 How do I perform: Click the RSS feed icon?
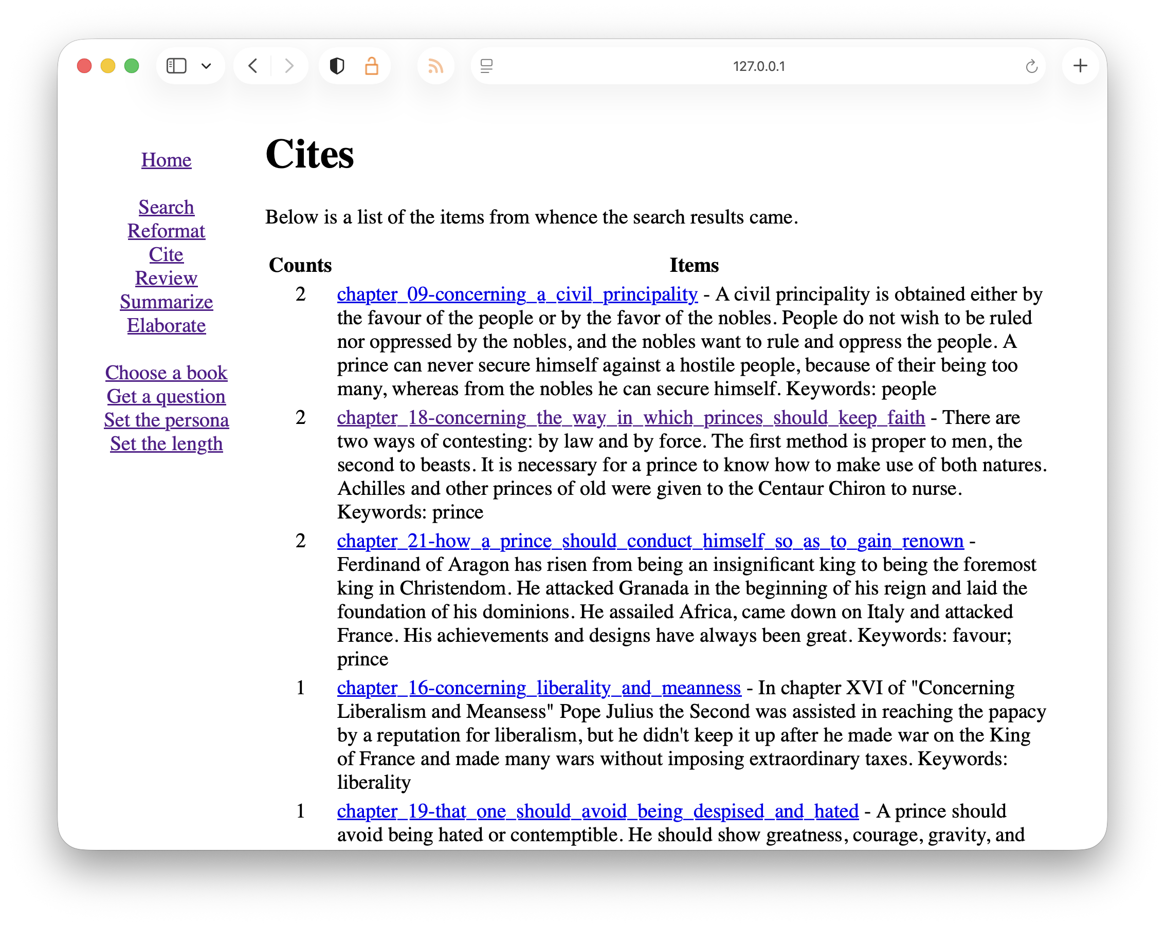435,66
